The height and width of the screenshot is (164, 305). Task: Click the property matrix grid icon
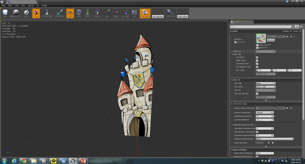pos(297,27)
